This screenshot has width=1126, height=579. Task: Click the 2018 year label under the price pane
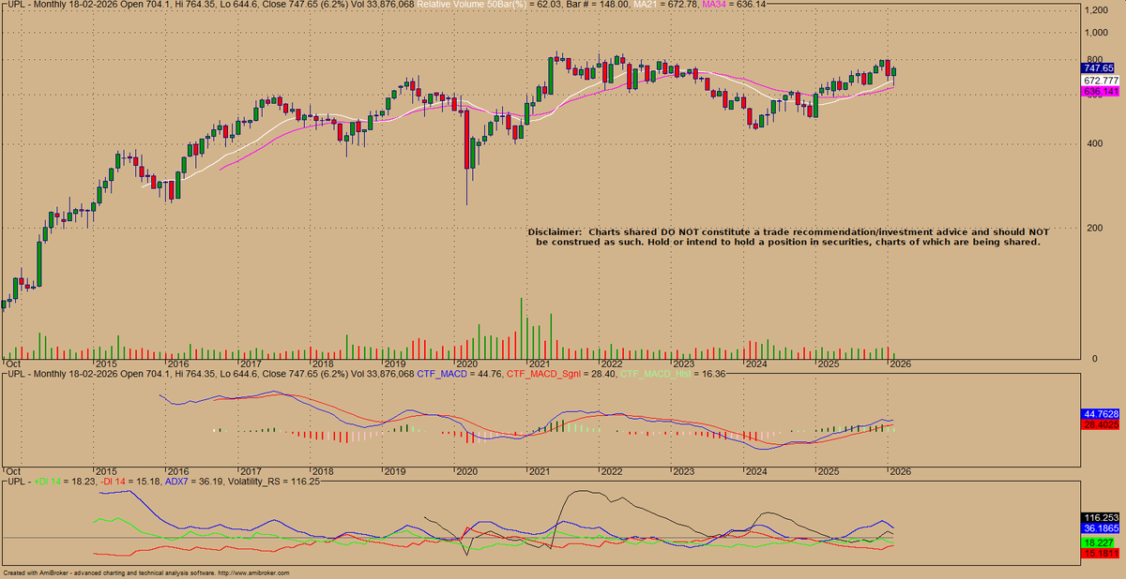pos(323,364)
